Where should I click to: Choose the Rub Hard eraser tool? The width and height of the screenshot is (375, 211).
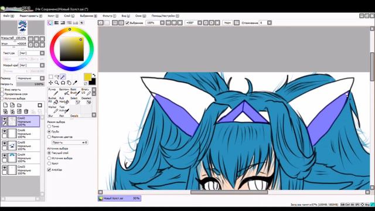tap(64, 100)
